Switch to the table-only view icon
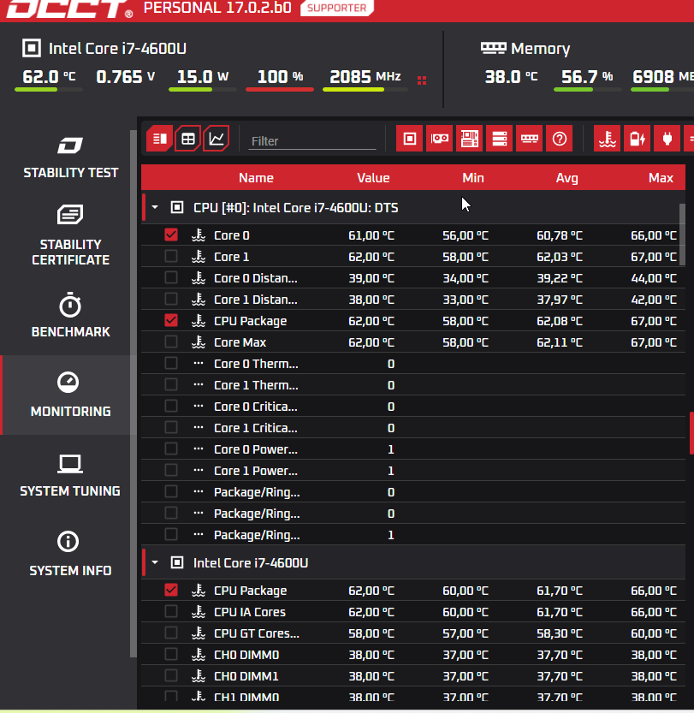The height and width of the screenshot is (713, 694). pos(187,139)
